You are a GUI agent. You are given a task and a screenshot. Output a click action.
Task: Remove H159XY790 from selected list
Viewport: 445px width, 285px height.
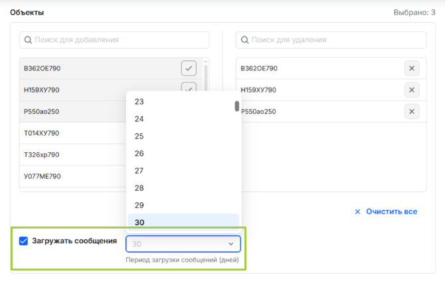click(412, 90)
